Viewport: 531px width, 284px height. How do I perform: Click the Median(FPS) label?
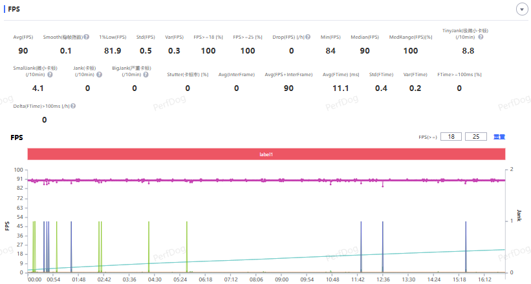point(365,37)
